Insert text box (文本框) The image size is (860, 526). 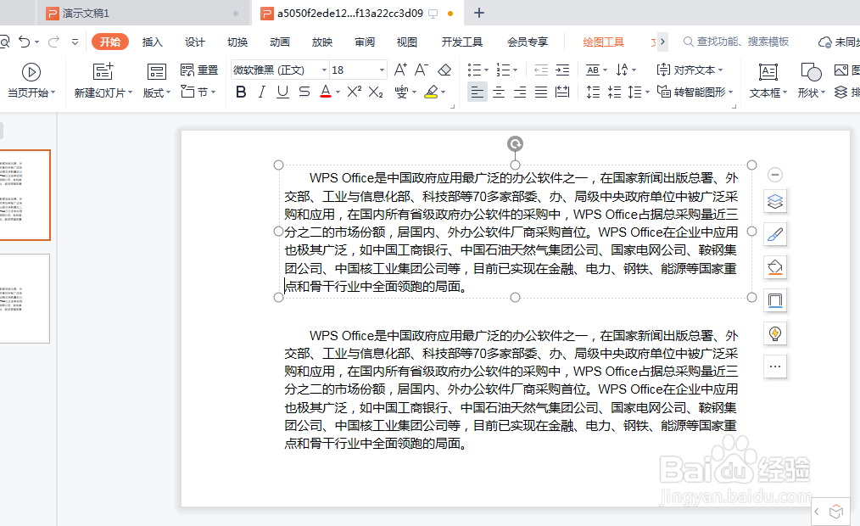(768, 81)
